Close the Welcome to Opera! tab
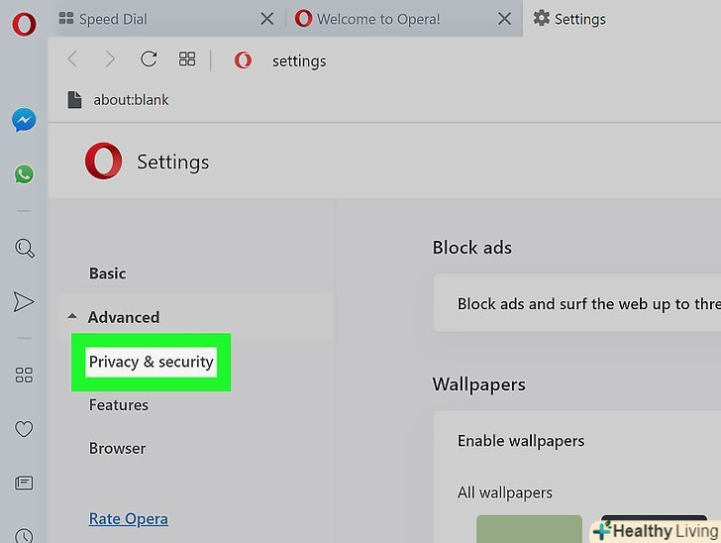 click(504, 19)
